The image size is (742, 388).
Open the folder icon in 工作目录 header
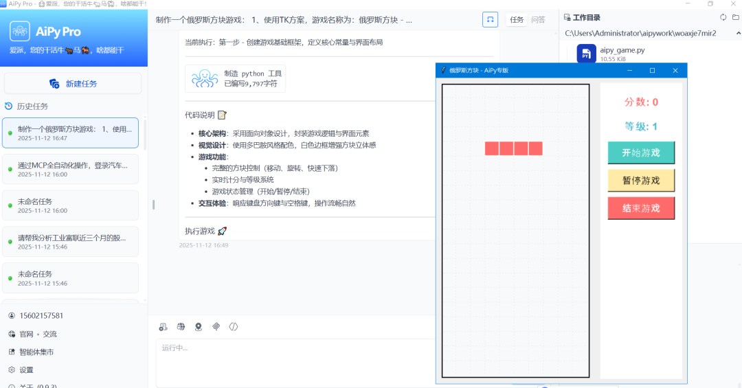[x=735, y=17]
